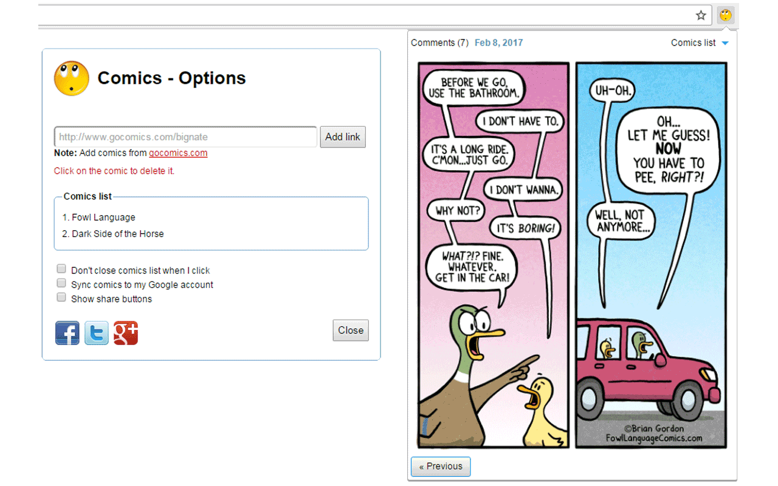The image size is (778, 486).
Task: Share via the Google Plus icon
Action: [x=126, y=333]
